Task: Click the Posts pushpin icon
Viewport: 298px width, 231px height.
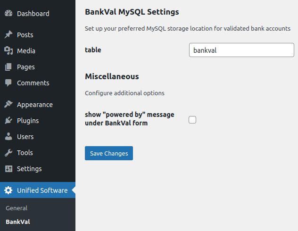Action: pyautogui.click(x=8, y=34)
